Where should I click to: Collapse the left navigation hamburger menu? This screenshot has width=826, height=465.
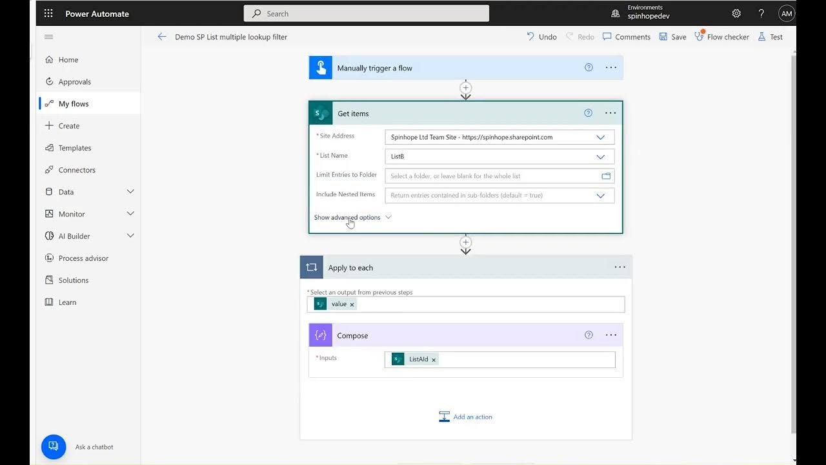49,37
